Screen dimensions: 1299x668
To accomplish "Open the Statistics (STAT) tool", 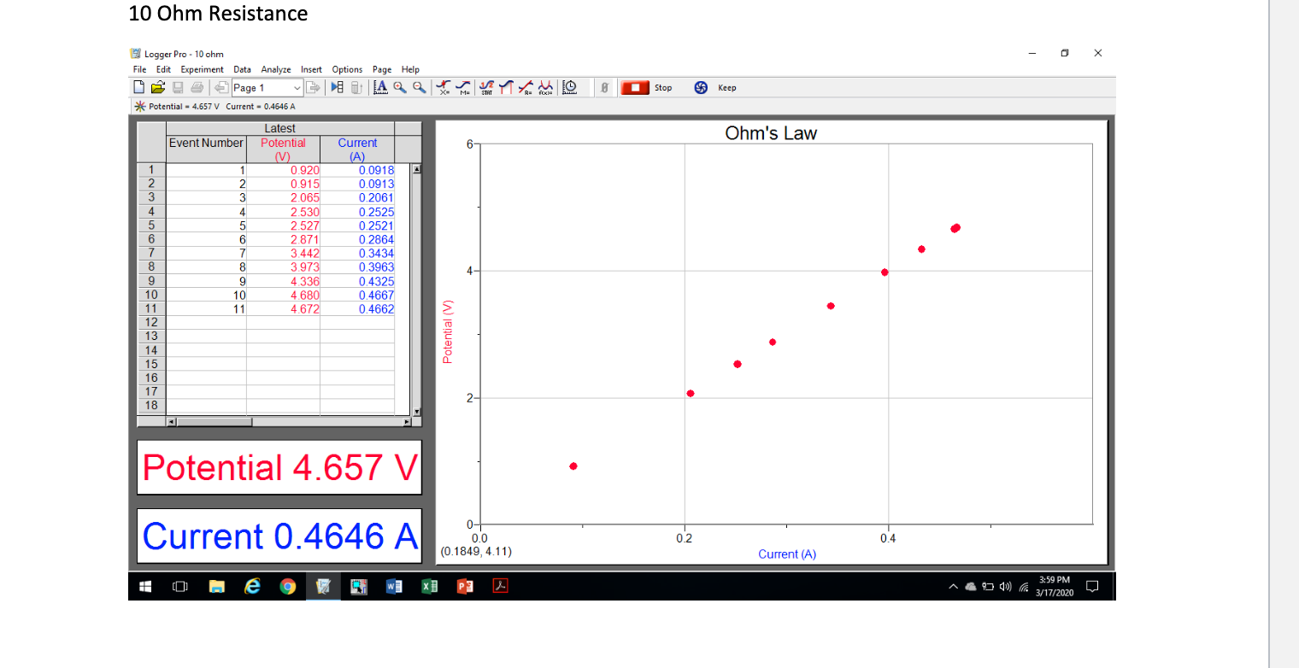I will pos(485,87).
